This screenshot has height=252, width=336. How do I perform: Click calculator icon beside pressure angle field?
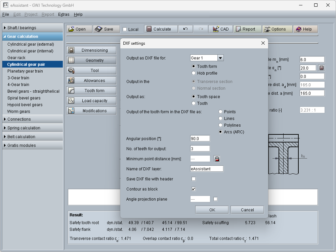coord(322,68)
